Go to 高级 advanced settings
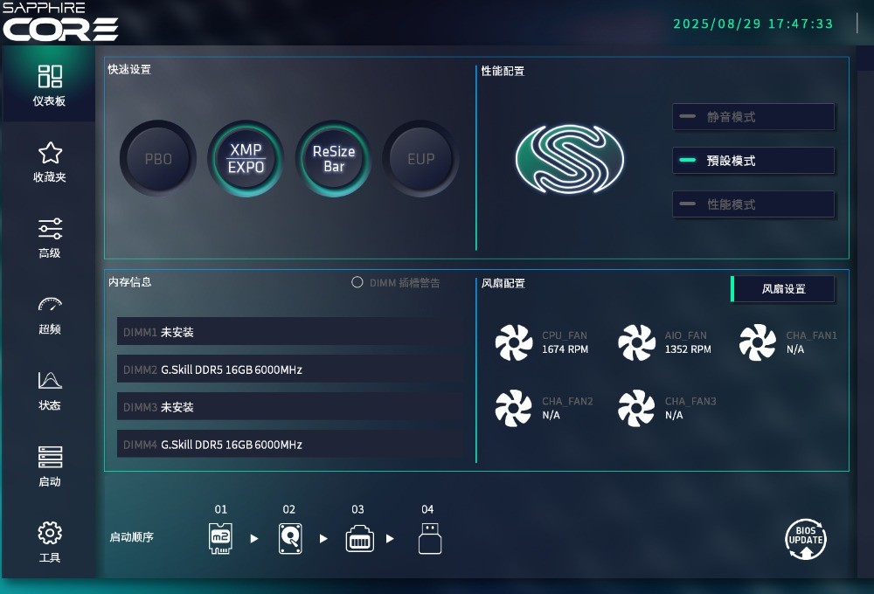Viewport: 874px width, 594px height. 50,238
